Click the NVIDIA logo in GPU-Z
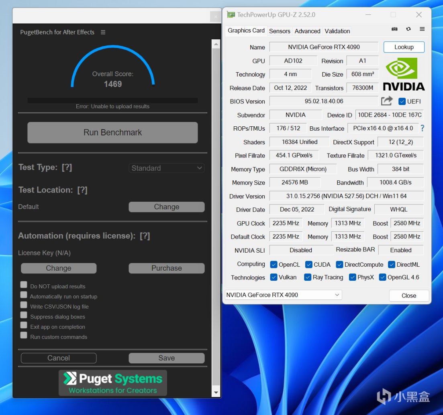 point(404,75)
